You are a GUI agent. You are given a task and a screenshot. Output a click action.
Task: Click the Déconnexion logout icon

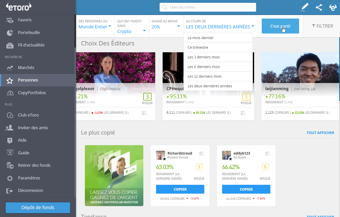tap(10, 191)
